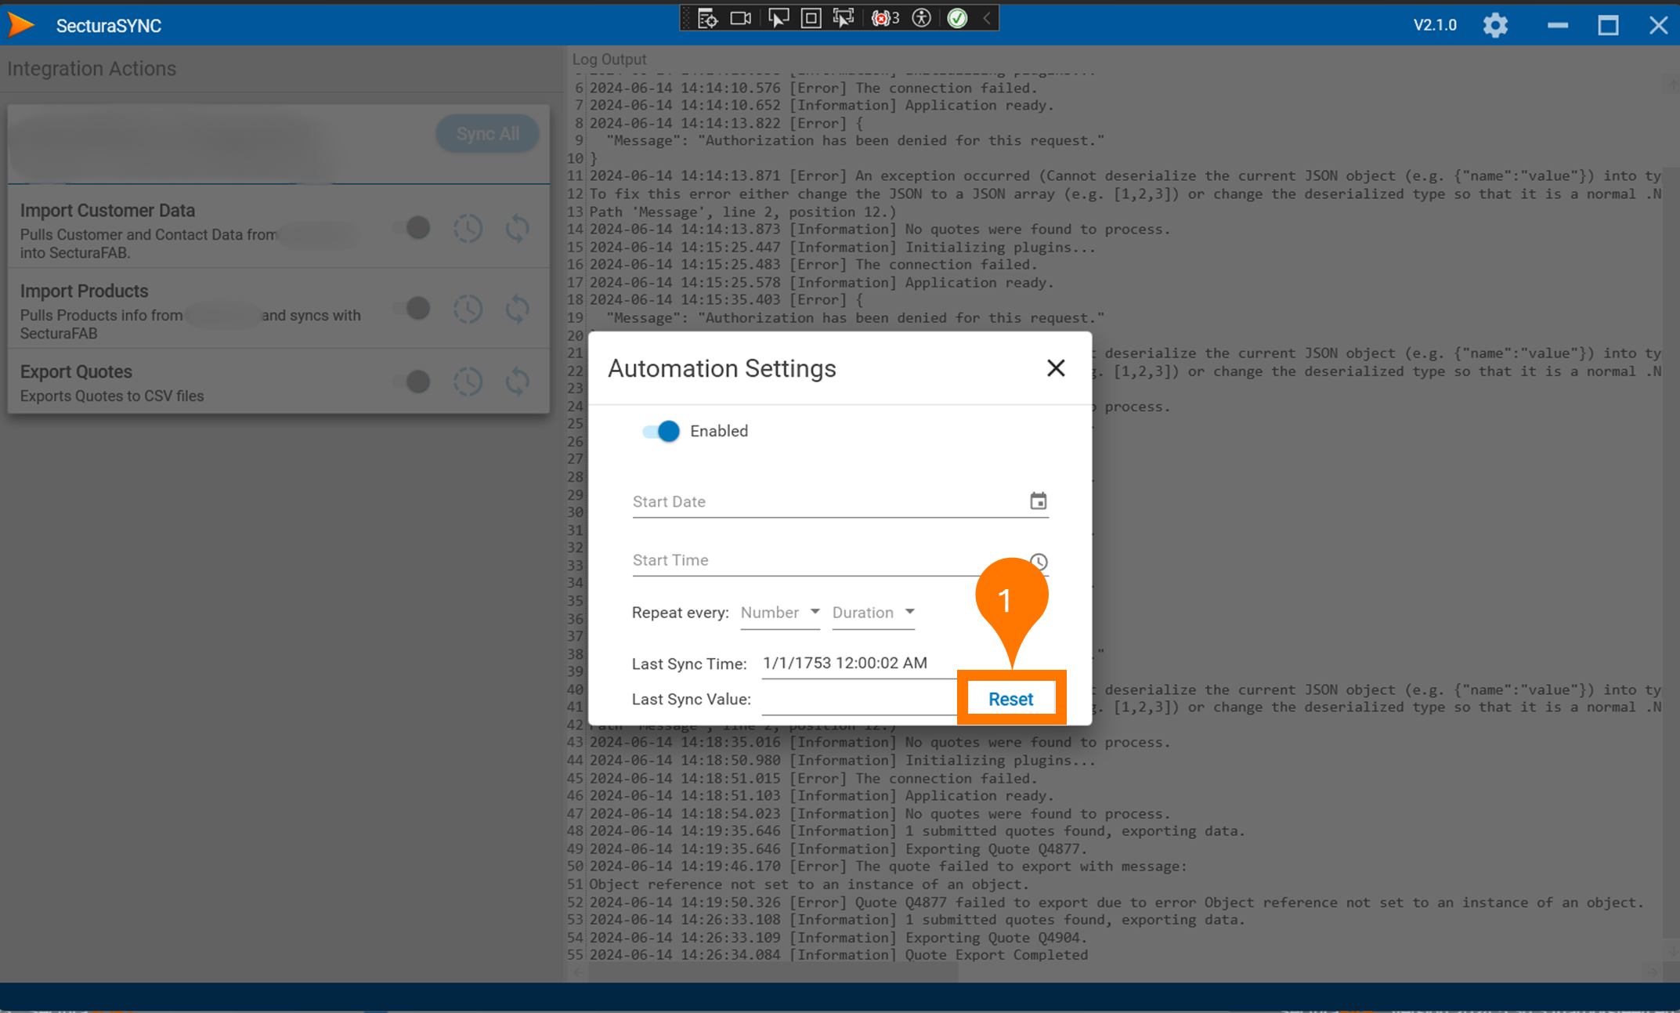
Task: Click the Sync All button
Action: [487, 134]
